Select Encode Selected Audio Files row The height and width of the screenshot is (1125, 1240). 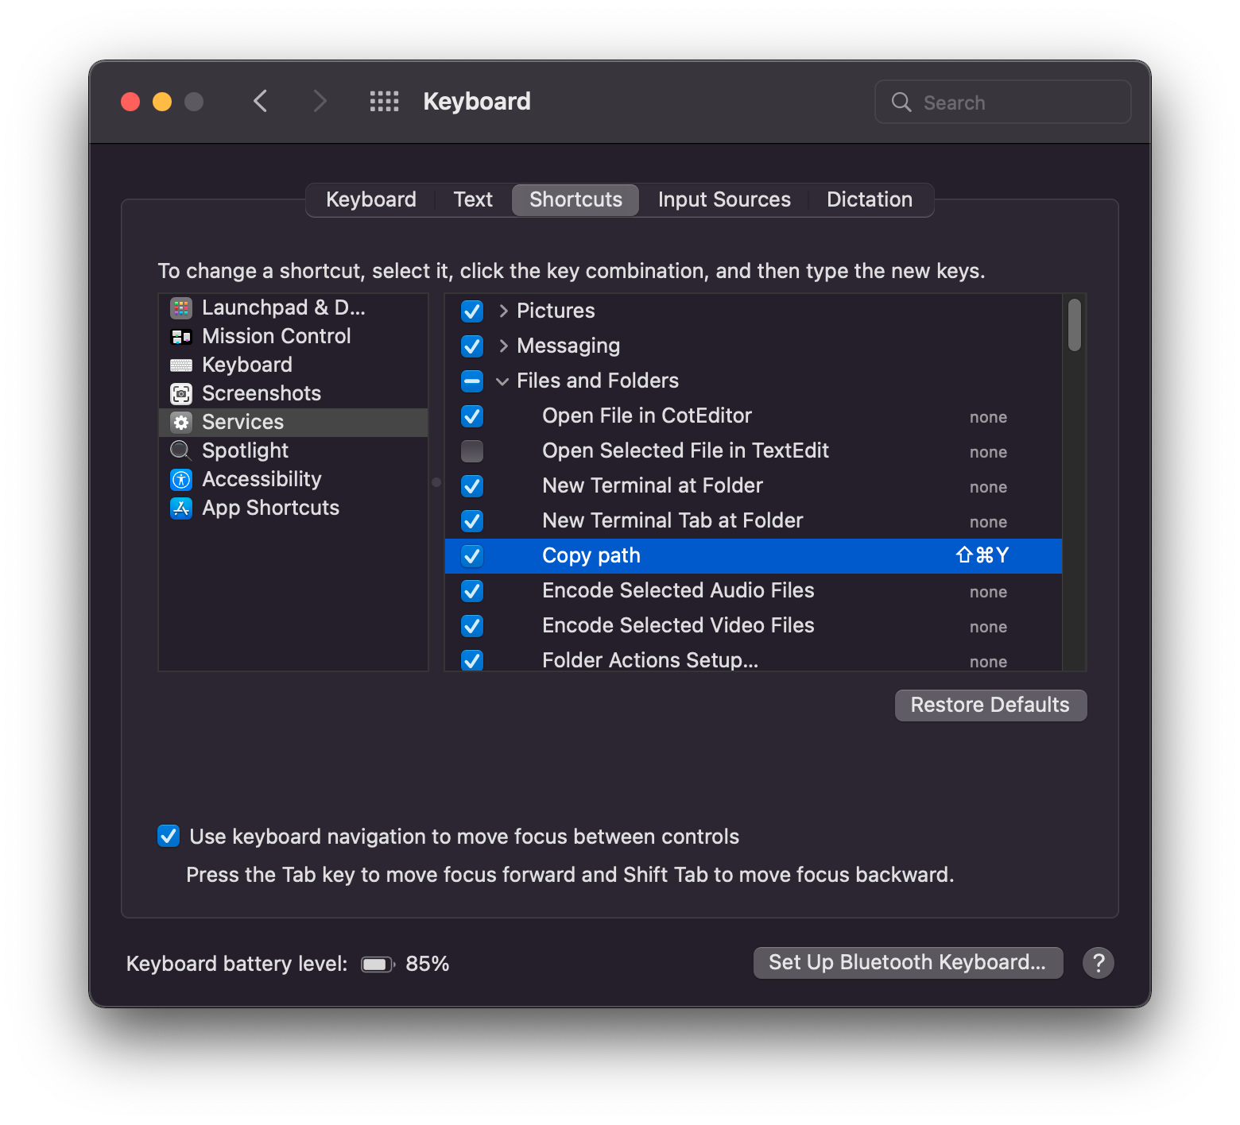pyautogui.click(x=754, y=591)
